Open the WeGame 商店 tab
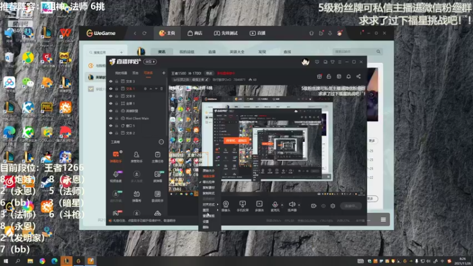 tap(195, 33)
